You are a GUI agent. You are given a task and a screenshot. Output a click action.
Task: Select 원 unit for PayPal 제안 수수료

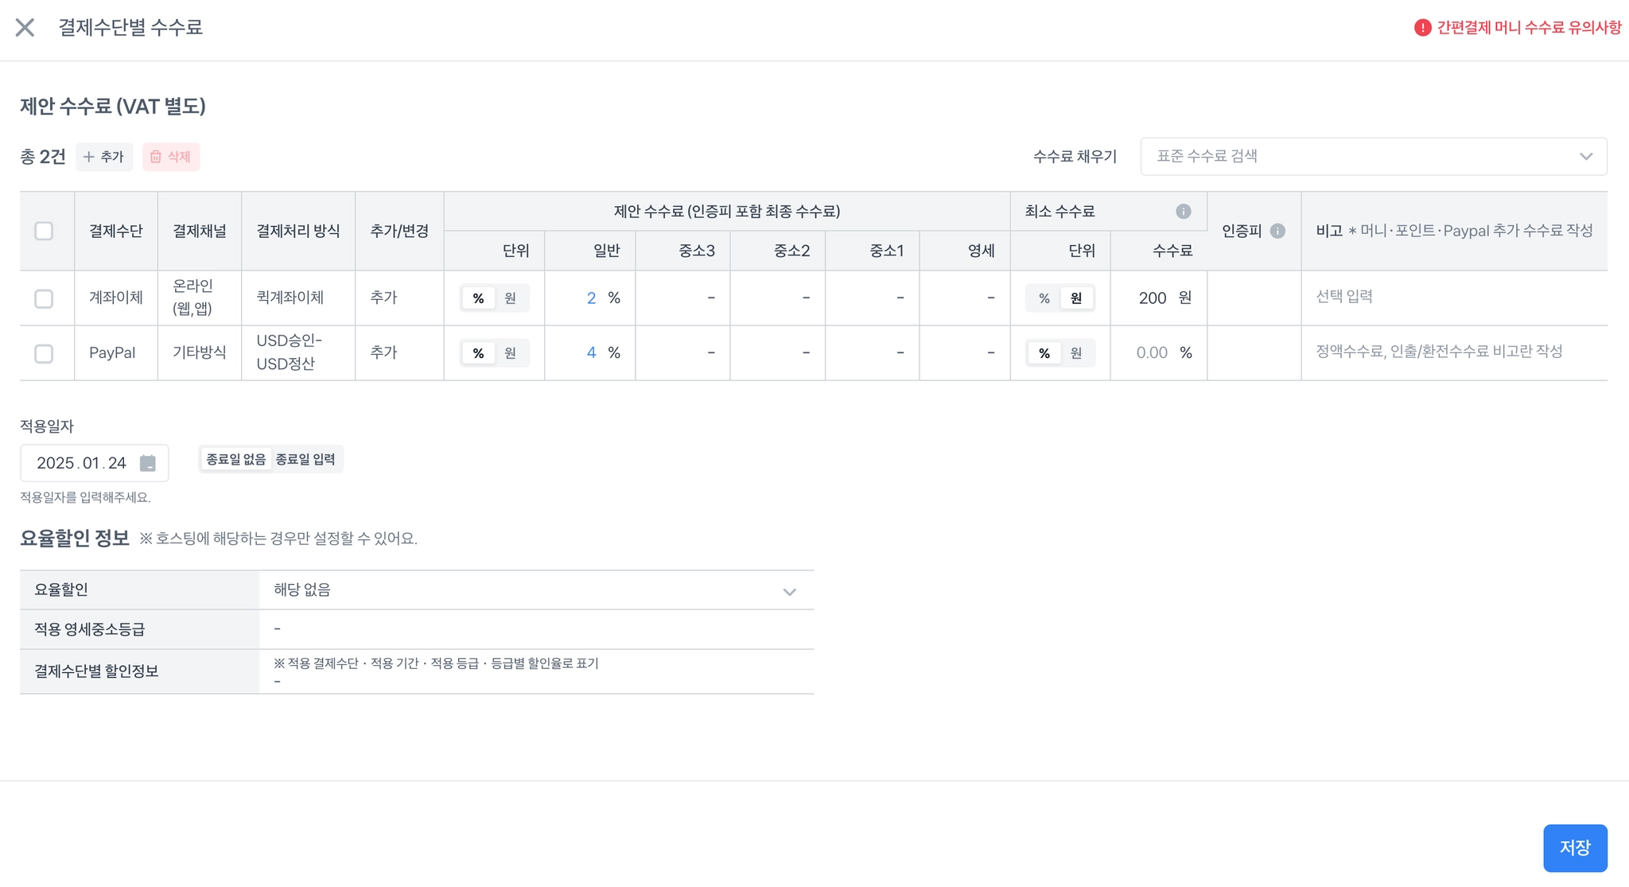pyautogui.click(x=510, y=353)
